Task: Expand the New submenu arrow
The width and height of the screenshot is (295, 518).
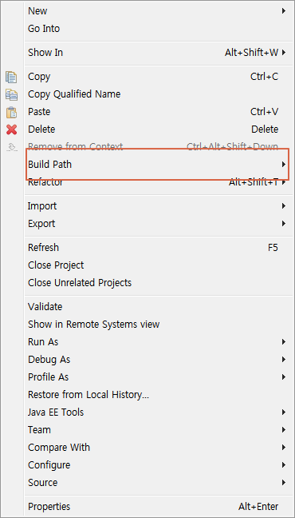Action: (x=284, y=11)
